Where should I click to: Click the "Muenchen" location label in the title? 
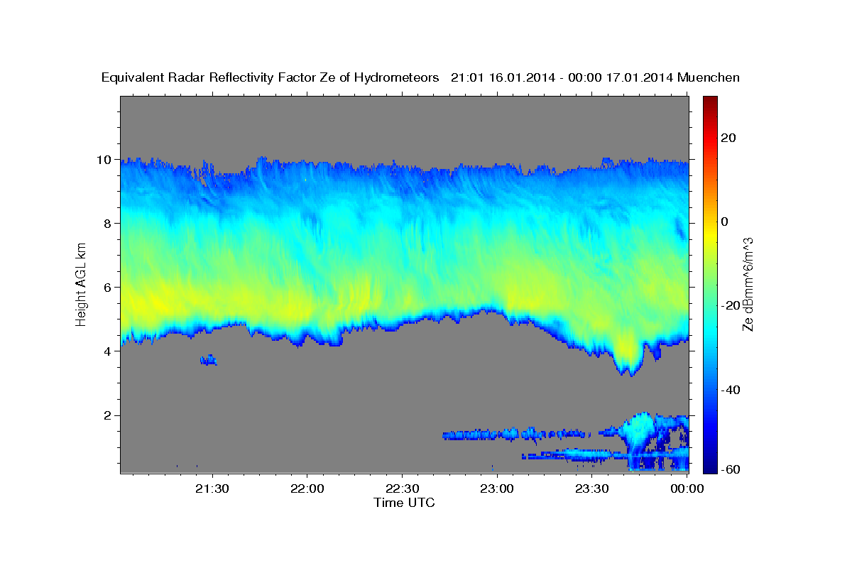(709, 77)
